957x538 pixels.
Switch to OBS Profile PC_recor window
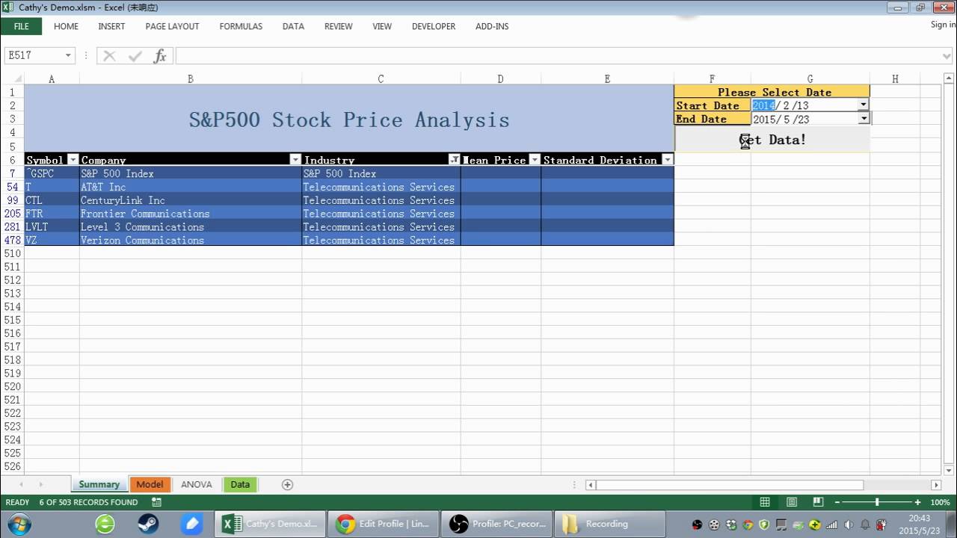point(497,524)
